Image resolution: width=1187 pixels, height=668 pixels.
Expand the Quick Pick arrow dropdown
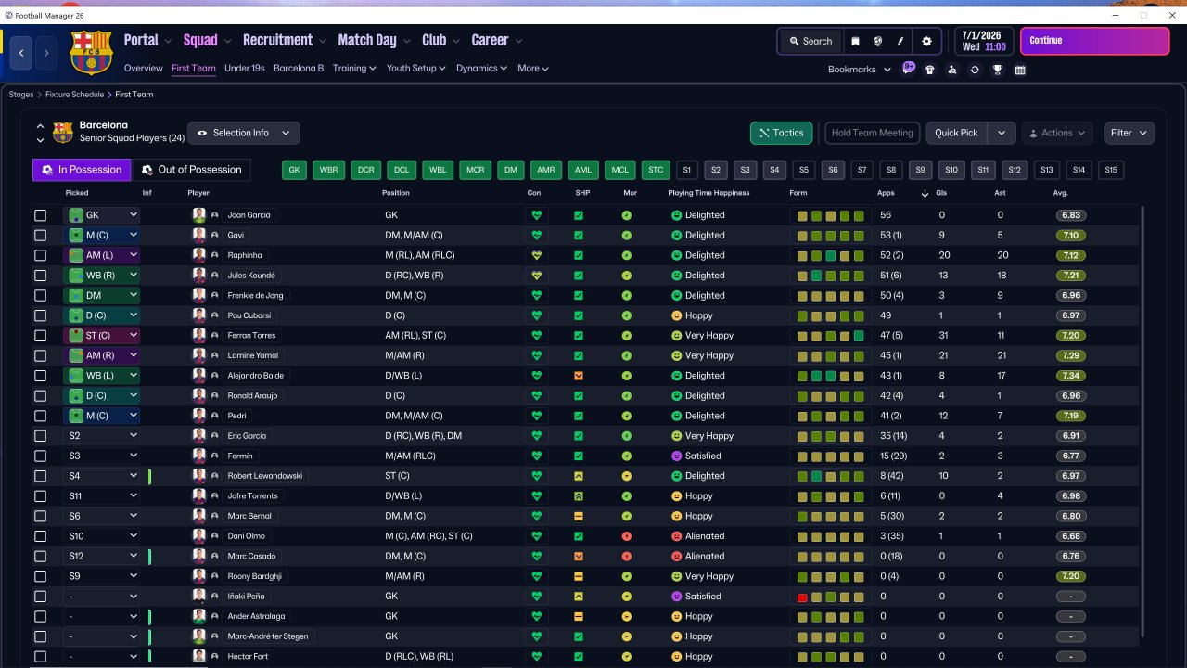click(1002, 133)
